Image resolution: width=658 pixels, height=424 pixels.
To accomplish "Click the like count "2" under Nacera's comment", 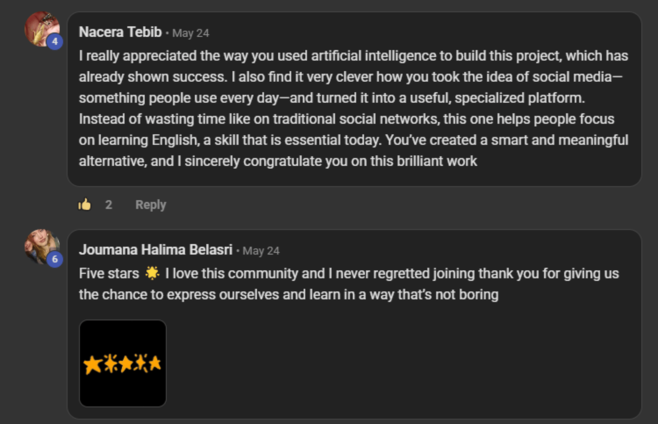I will pos(109,205).
